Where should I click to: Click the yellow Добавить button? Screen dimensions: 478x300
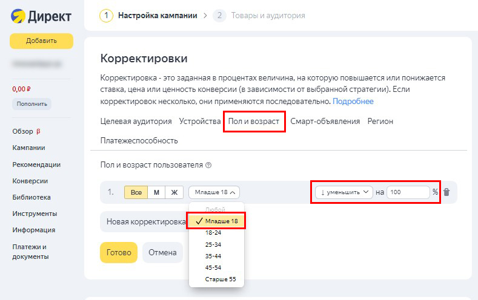click(x=41, y=41)
